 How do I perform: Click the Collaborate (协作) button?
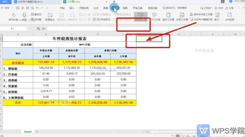[219, 8]
